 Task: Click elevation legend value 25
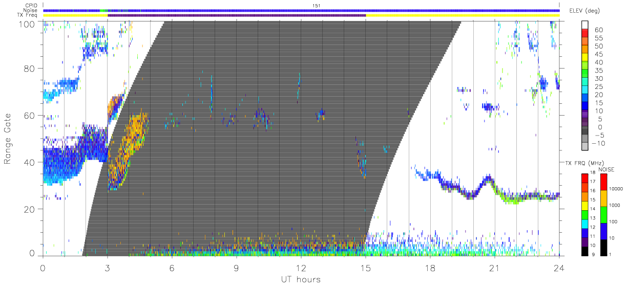pyautogui.click(x=599, y=87)
